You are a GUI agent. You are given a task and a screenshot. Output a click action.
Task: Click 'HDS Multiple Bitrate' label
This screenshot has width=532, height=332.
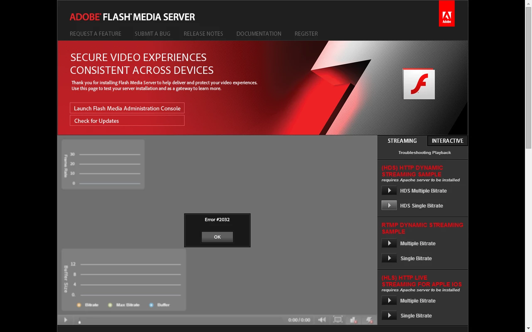coord(424,191)
